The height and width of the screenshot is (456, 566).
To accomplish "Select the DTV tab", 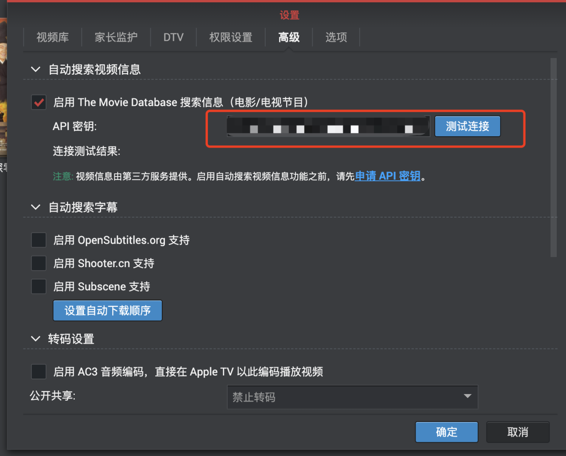I will pos(173,38).
